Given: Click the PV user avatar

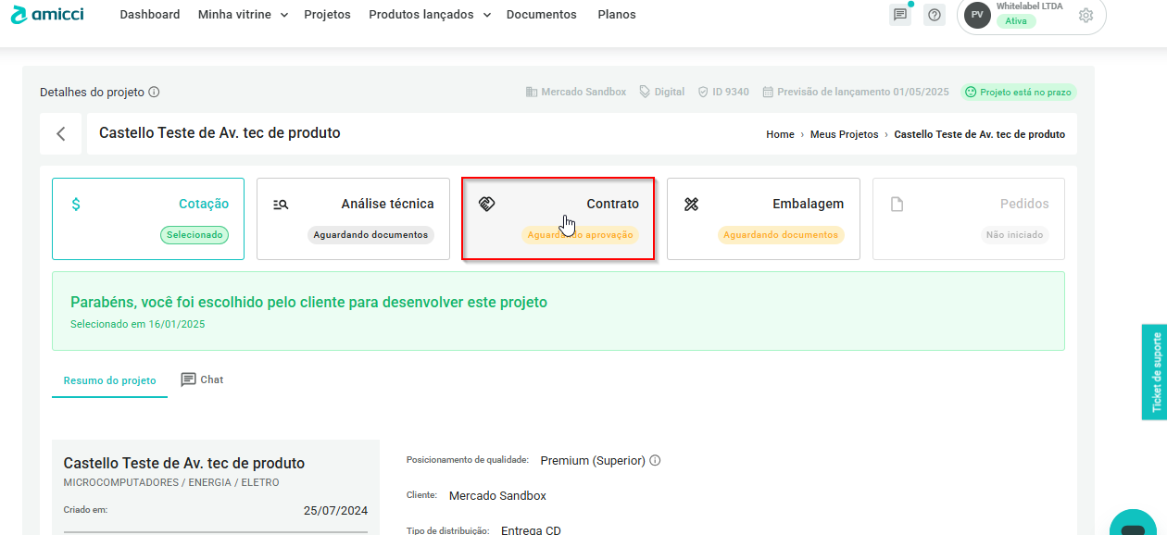Looking at the screenshot, I should 977,15.
